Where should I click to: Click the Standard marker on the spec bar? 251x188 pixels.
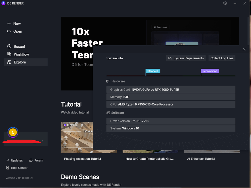click(153, 71)
